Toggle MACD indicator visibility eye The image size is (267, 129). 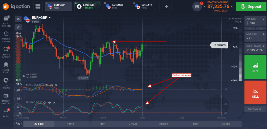51,85
